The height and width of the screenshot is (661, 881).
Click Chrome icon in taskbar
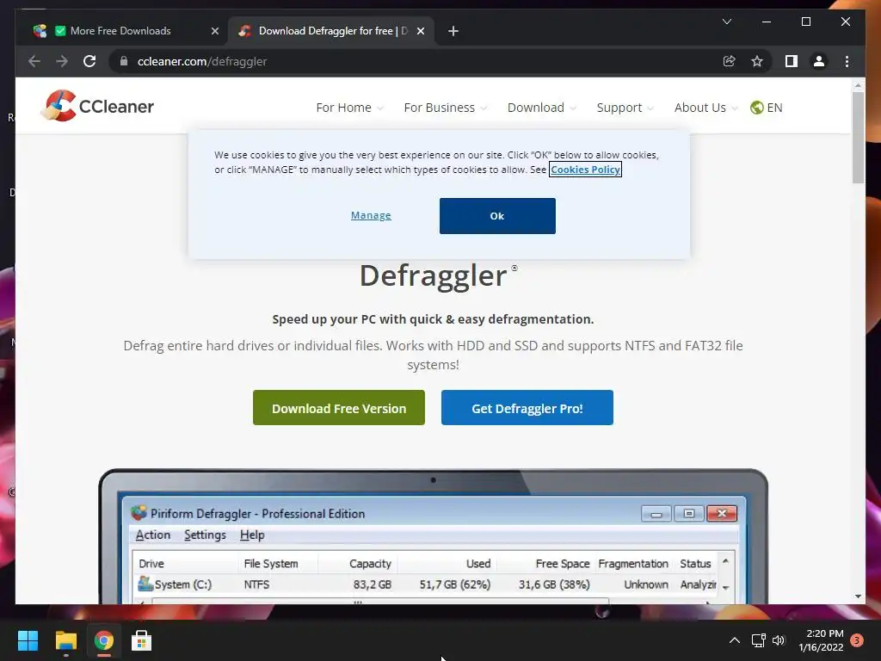click(103, 640)
